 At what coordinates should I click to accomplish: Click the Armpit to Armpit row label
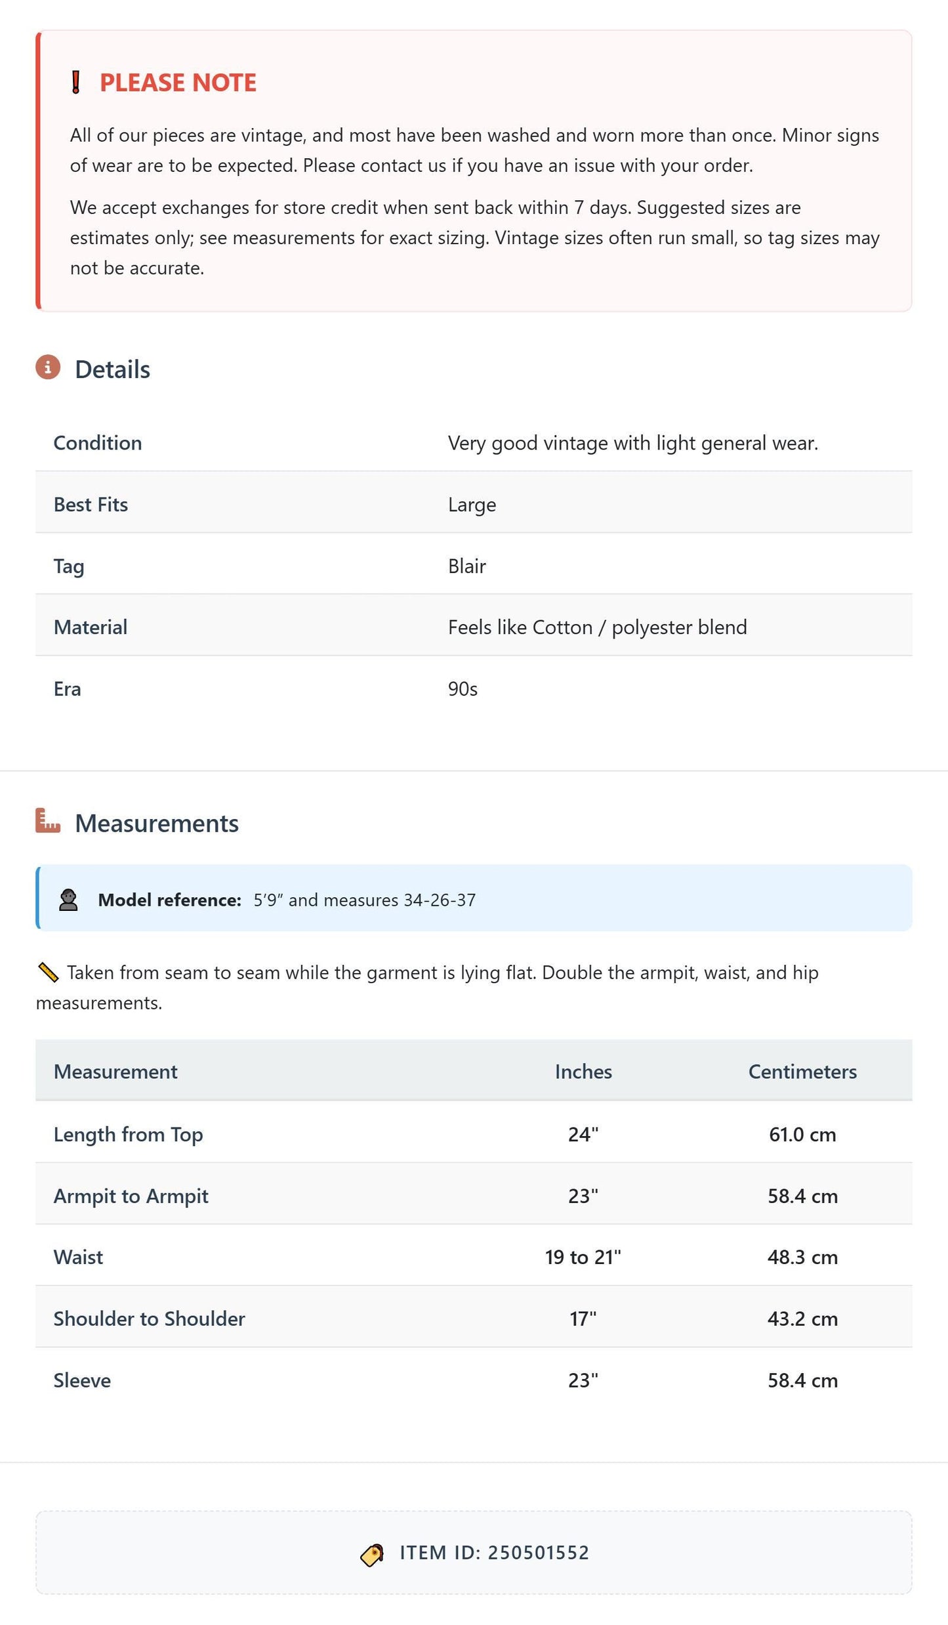click(131, 1196)
